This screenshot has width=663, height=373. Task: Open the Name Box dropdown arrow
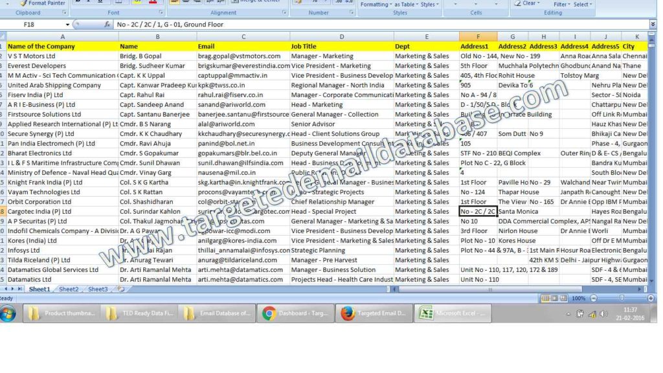67,25
